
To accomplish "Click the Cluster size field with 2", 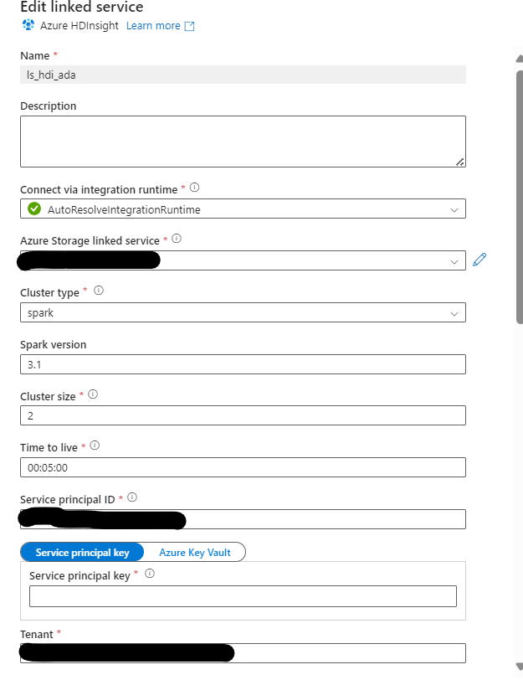I will [x=243, y=415].
